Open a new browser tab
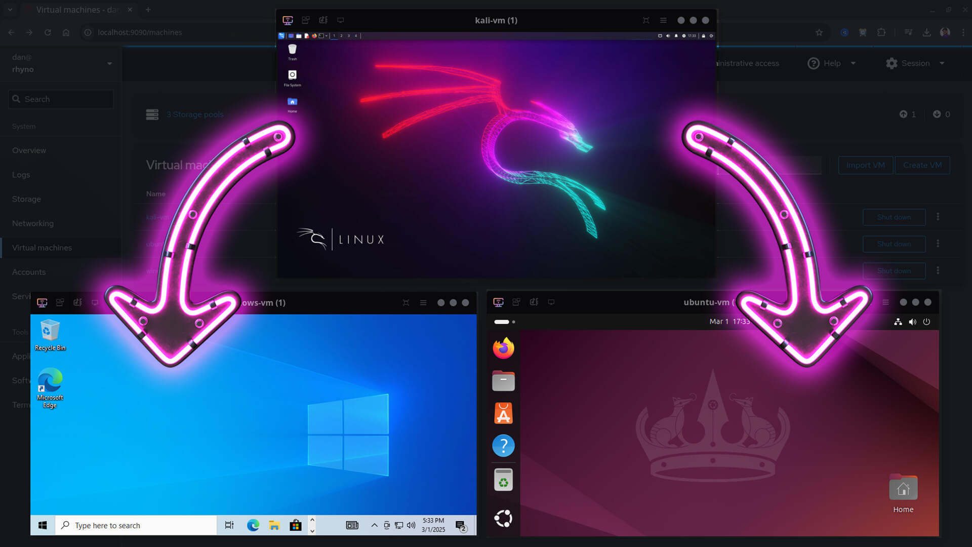The height and width of the screenshot is (547, 972). (148, 10)
